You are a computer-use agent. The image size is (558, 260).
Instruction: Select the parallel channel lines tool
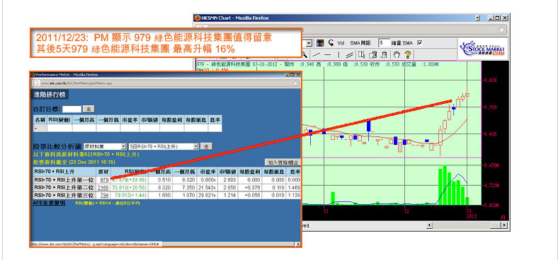point(350,54)
